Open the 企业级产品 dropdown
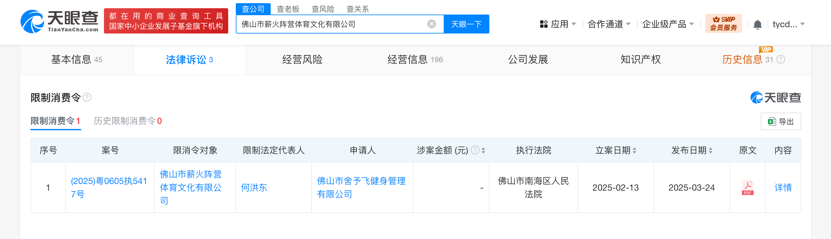 667,24
